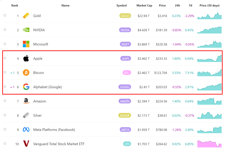Click Microsoft 24h change -1.64%
Screen dimensions: 225x150
coord(176,44)
